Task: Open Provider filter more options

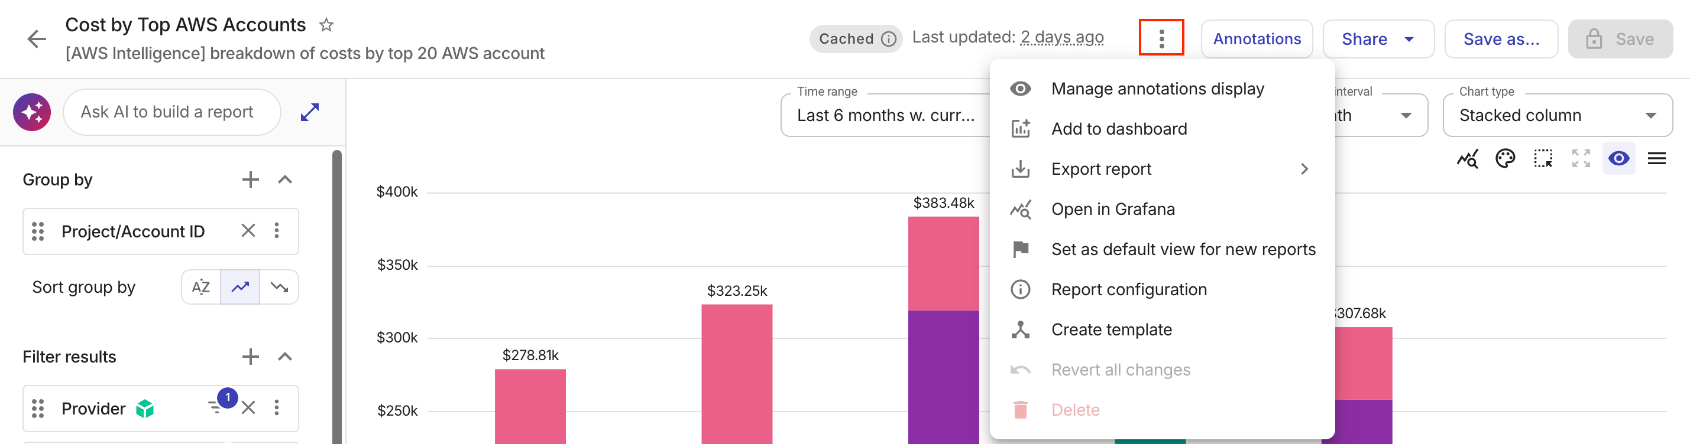Action: 277,407
